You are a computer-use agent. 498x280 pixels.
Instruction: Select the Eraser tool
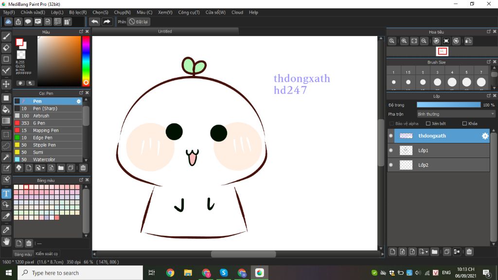(x=6, y=48)
